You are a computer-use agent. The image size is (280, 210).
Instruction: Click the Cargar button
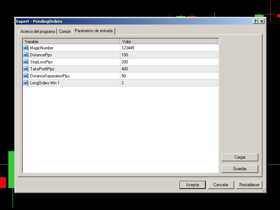point(240,157)
